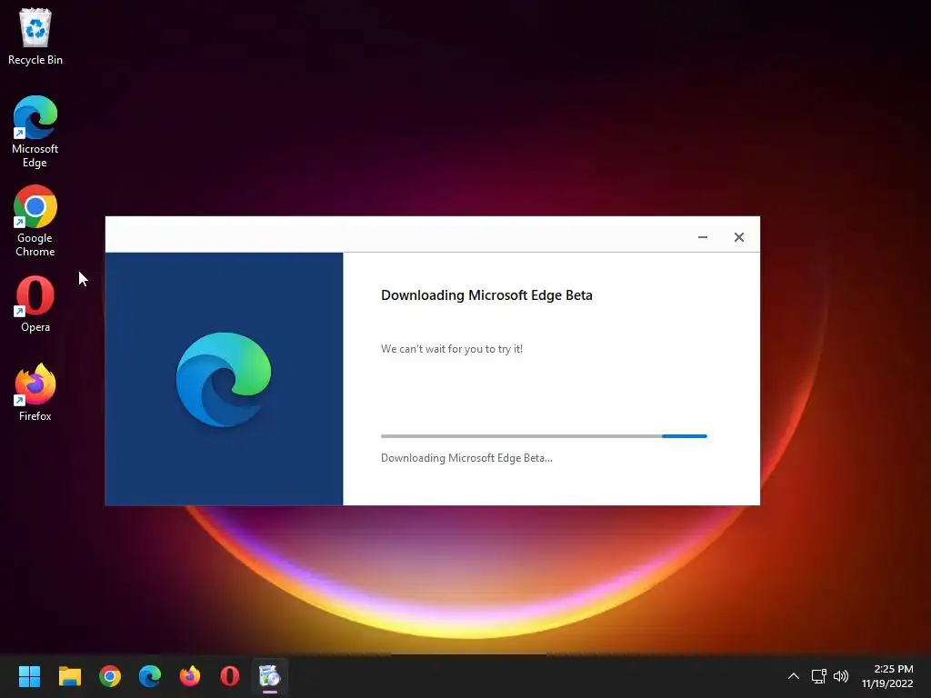Open Recycle Bin desktop icon

[x=35, y=36]
